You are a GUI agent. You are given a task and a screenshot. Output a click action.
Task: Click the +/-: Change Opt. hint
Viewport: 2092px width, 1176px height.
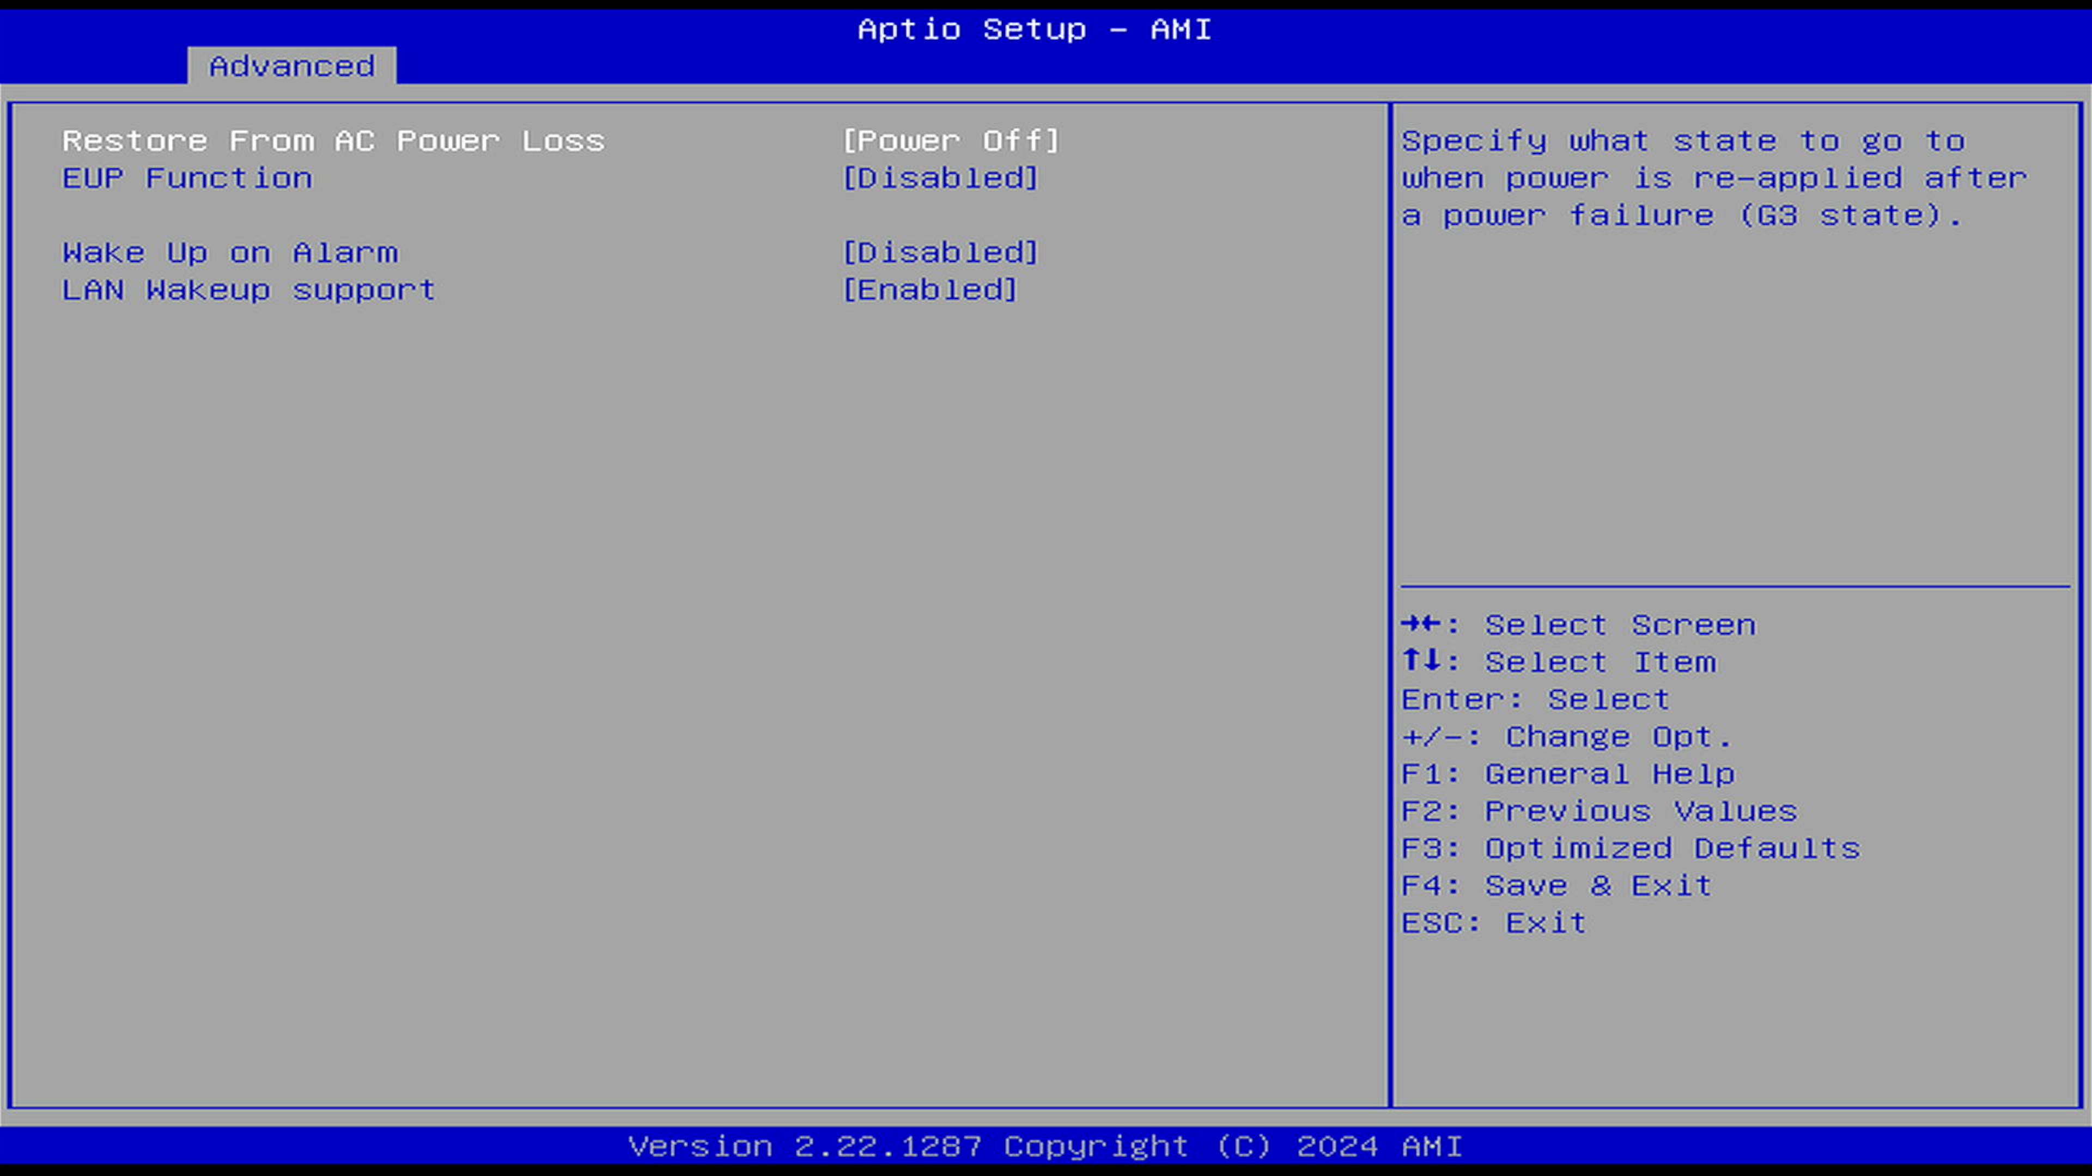tap(1567, 737)
